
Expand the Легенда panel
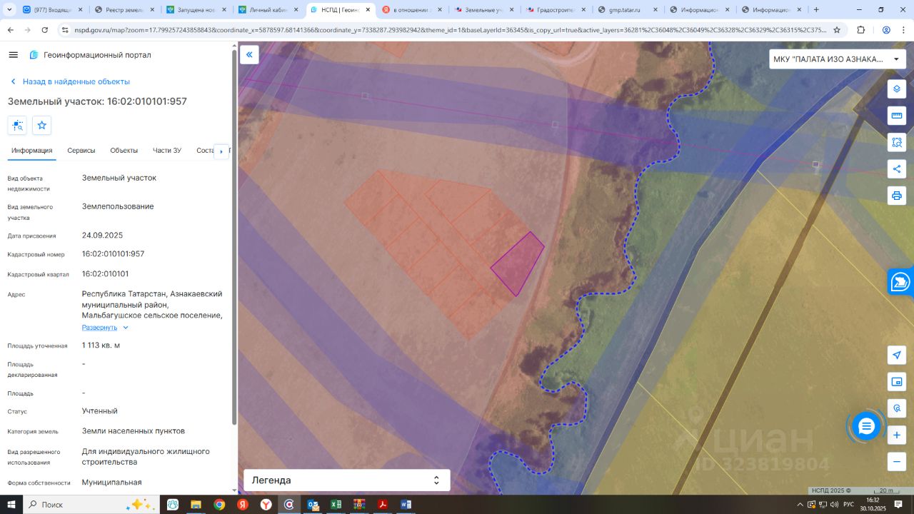click(x=347, y=480)
